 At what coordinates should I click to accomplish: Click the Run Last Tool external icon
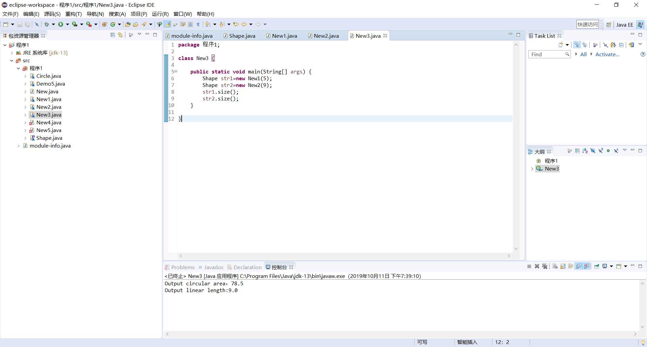pos(89,24)
